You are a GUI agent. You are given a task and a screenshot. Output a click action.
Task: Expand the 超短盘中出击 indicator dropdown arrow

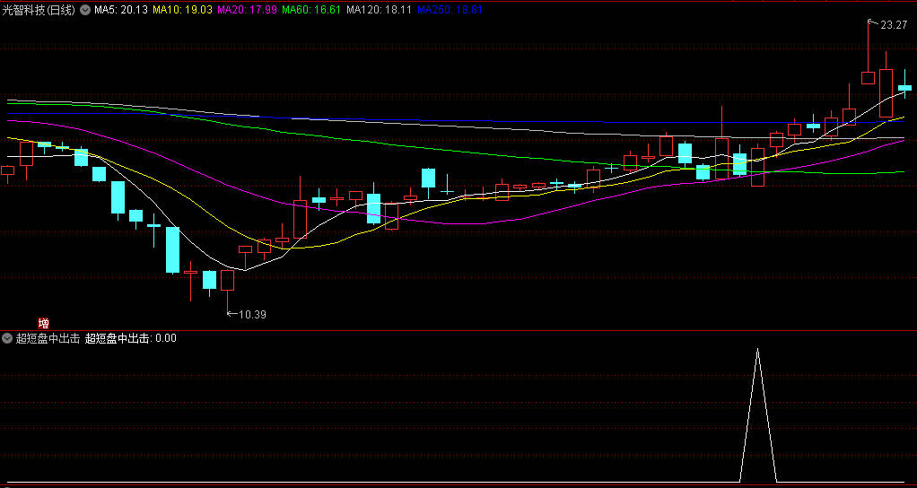point(7,338)
